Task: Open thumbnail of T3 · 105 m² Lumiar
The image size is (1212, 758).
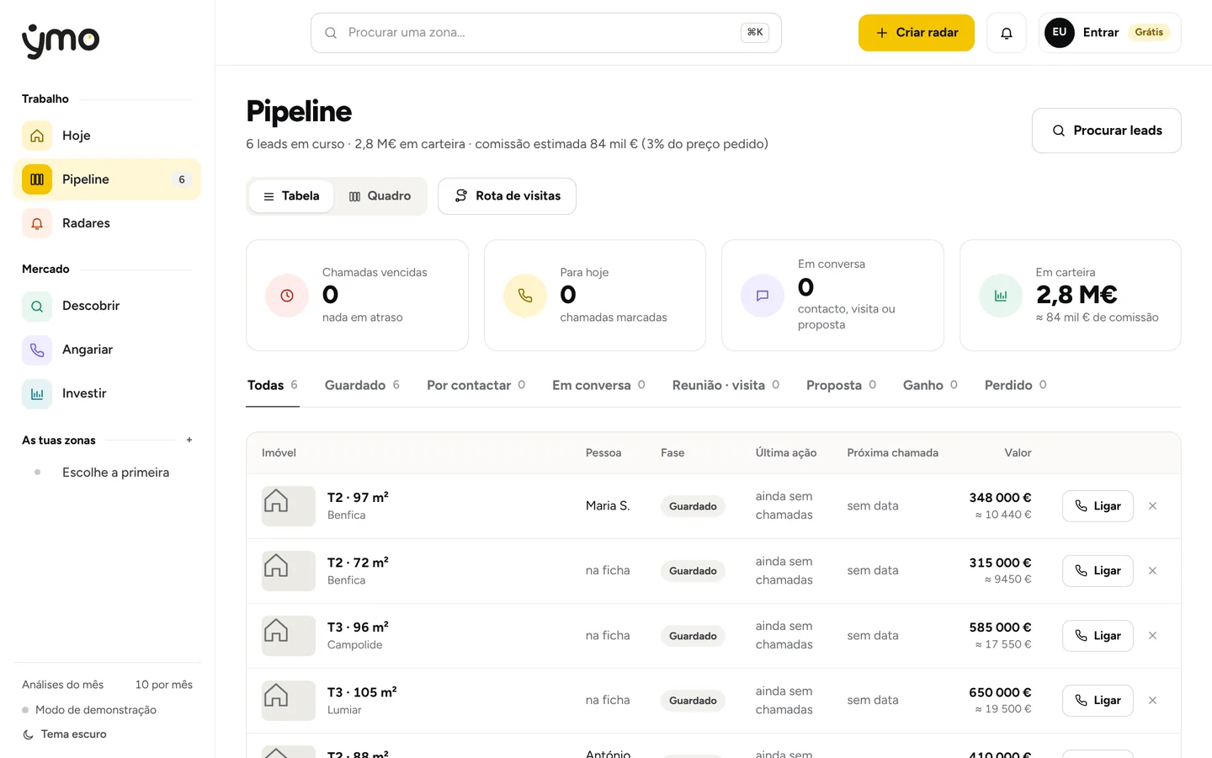Action: pos(289,701)
